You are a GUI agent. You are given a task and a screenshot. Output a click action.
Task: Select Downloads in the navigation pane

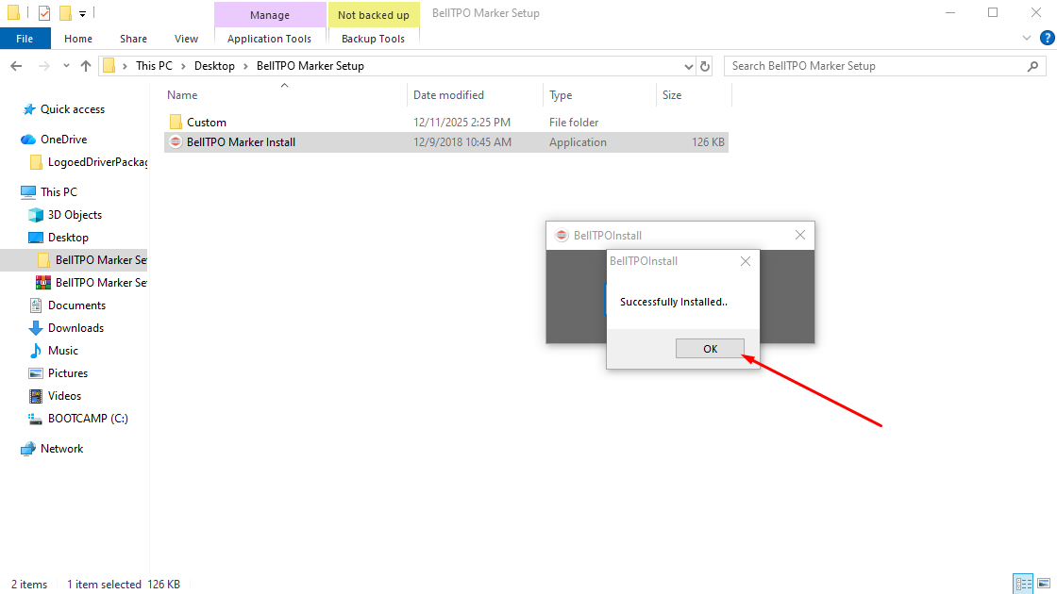(75, 328)
